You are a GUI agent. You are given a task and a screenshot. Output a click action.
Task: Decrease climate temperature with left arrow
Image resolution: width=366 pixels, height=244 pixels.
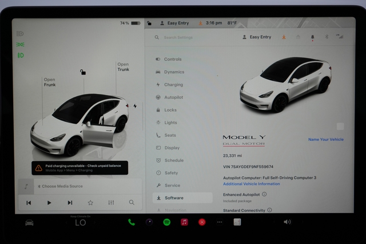click(x=66, y=223)
